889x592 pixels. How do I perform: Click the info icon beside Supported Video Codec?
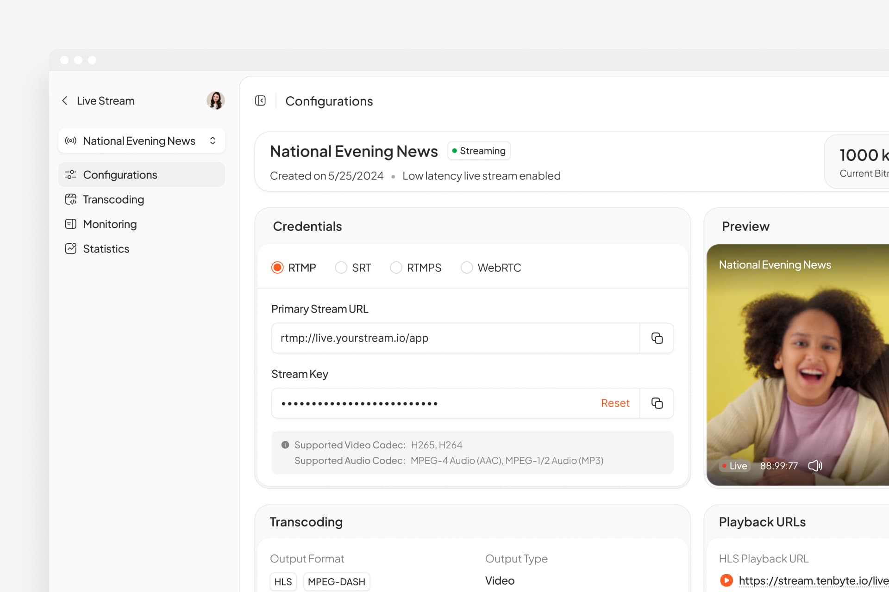(285, 445)
